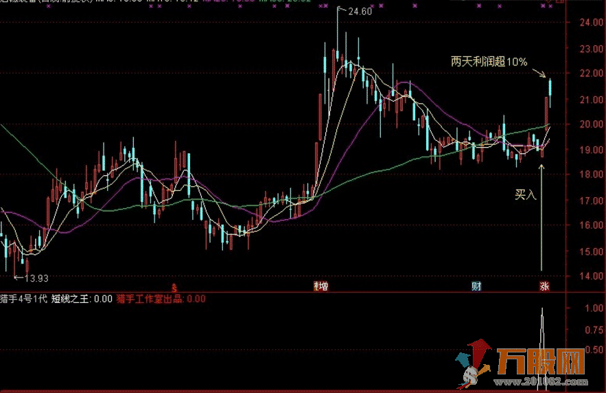Select the latest cyan candlestick near 22.00
606x393 pixels.
tap(550, 88)
